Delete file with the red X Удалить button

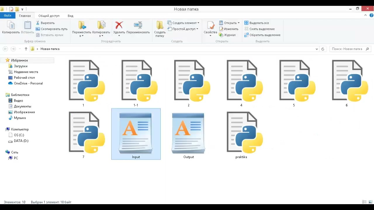click(x=119, y=28)
